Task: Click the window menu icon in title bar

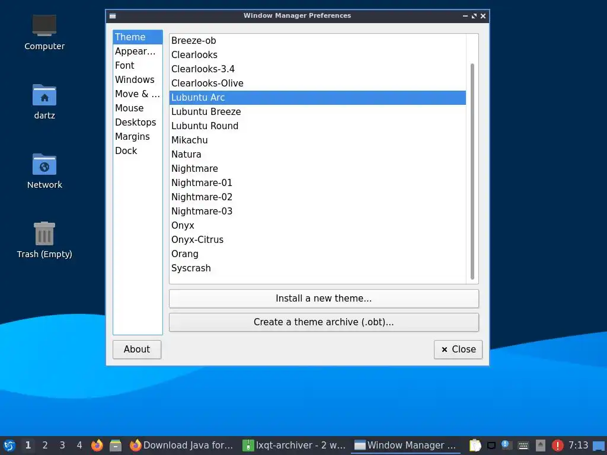Action: [x=113, y=16]
